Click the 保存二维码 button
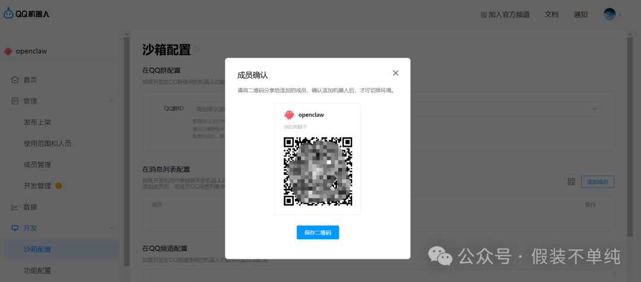The height and width of the screenshot is (282, 641). point(318,232)
